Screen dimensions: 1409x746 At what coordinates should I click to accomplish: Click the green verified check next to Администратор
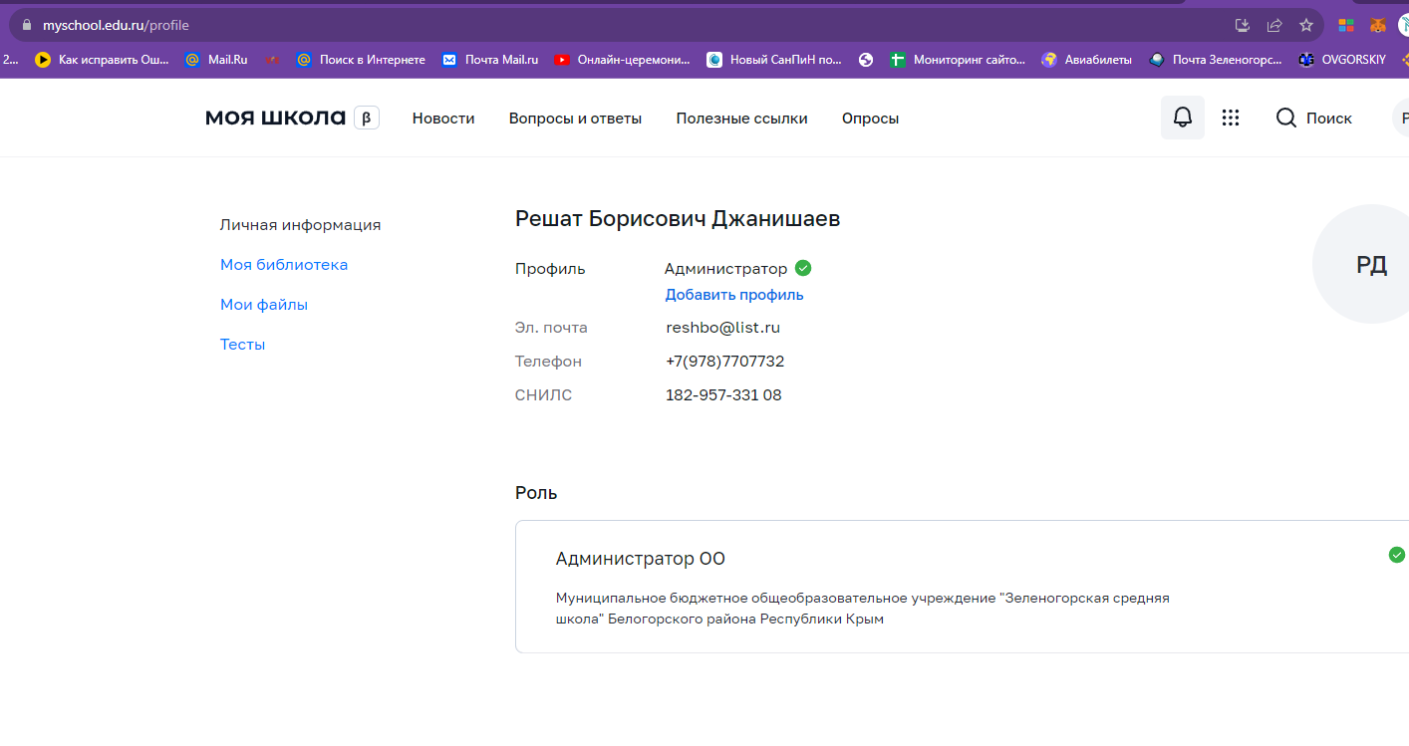803,268
